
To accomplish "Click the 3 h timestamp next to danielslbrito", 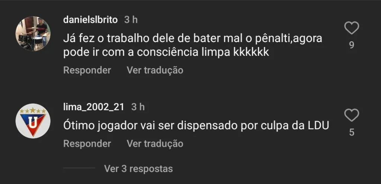I will (131, 20).
